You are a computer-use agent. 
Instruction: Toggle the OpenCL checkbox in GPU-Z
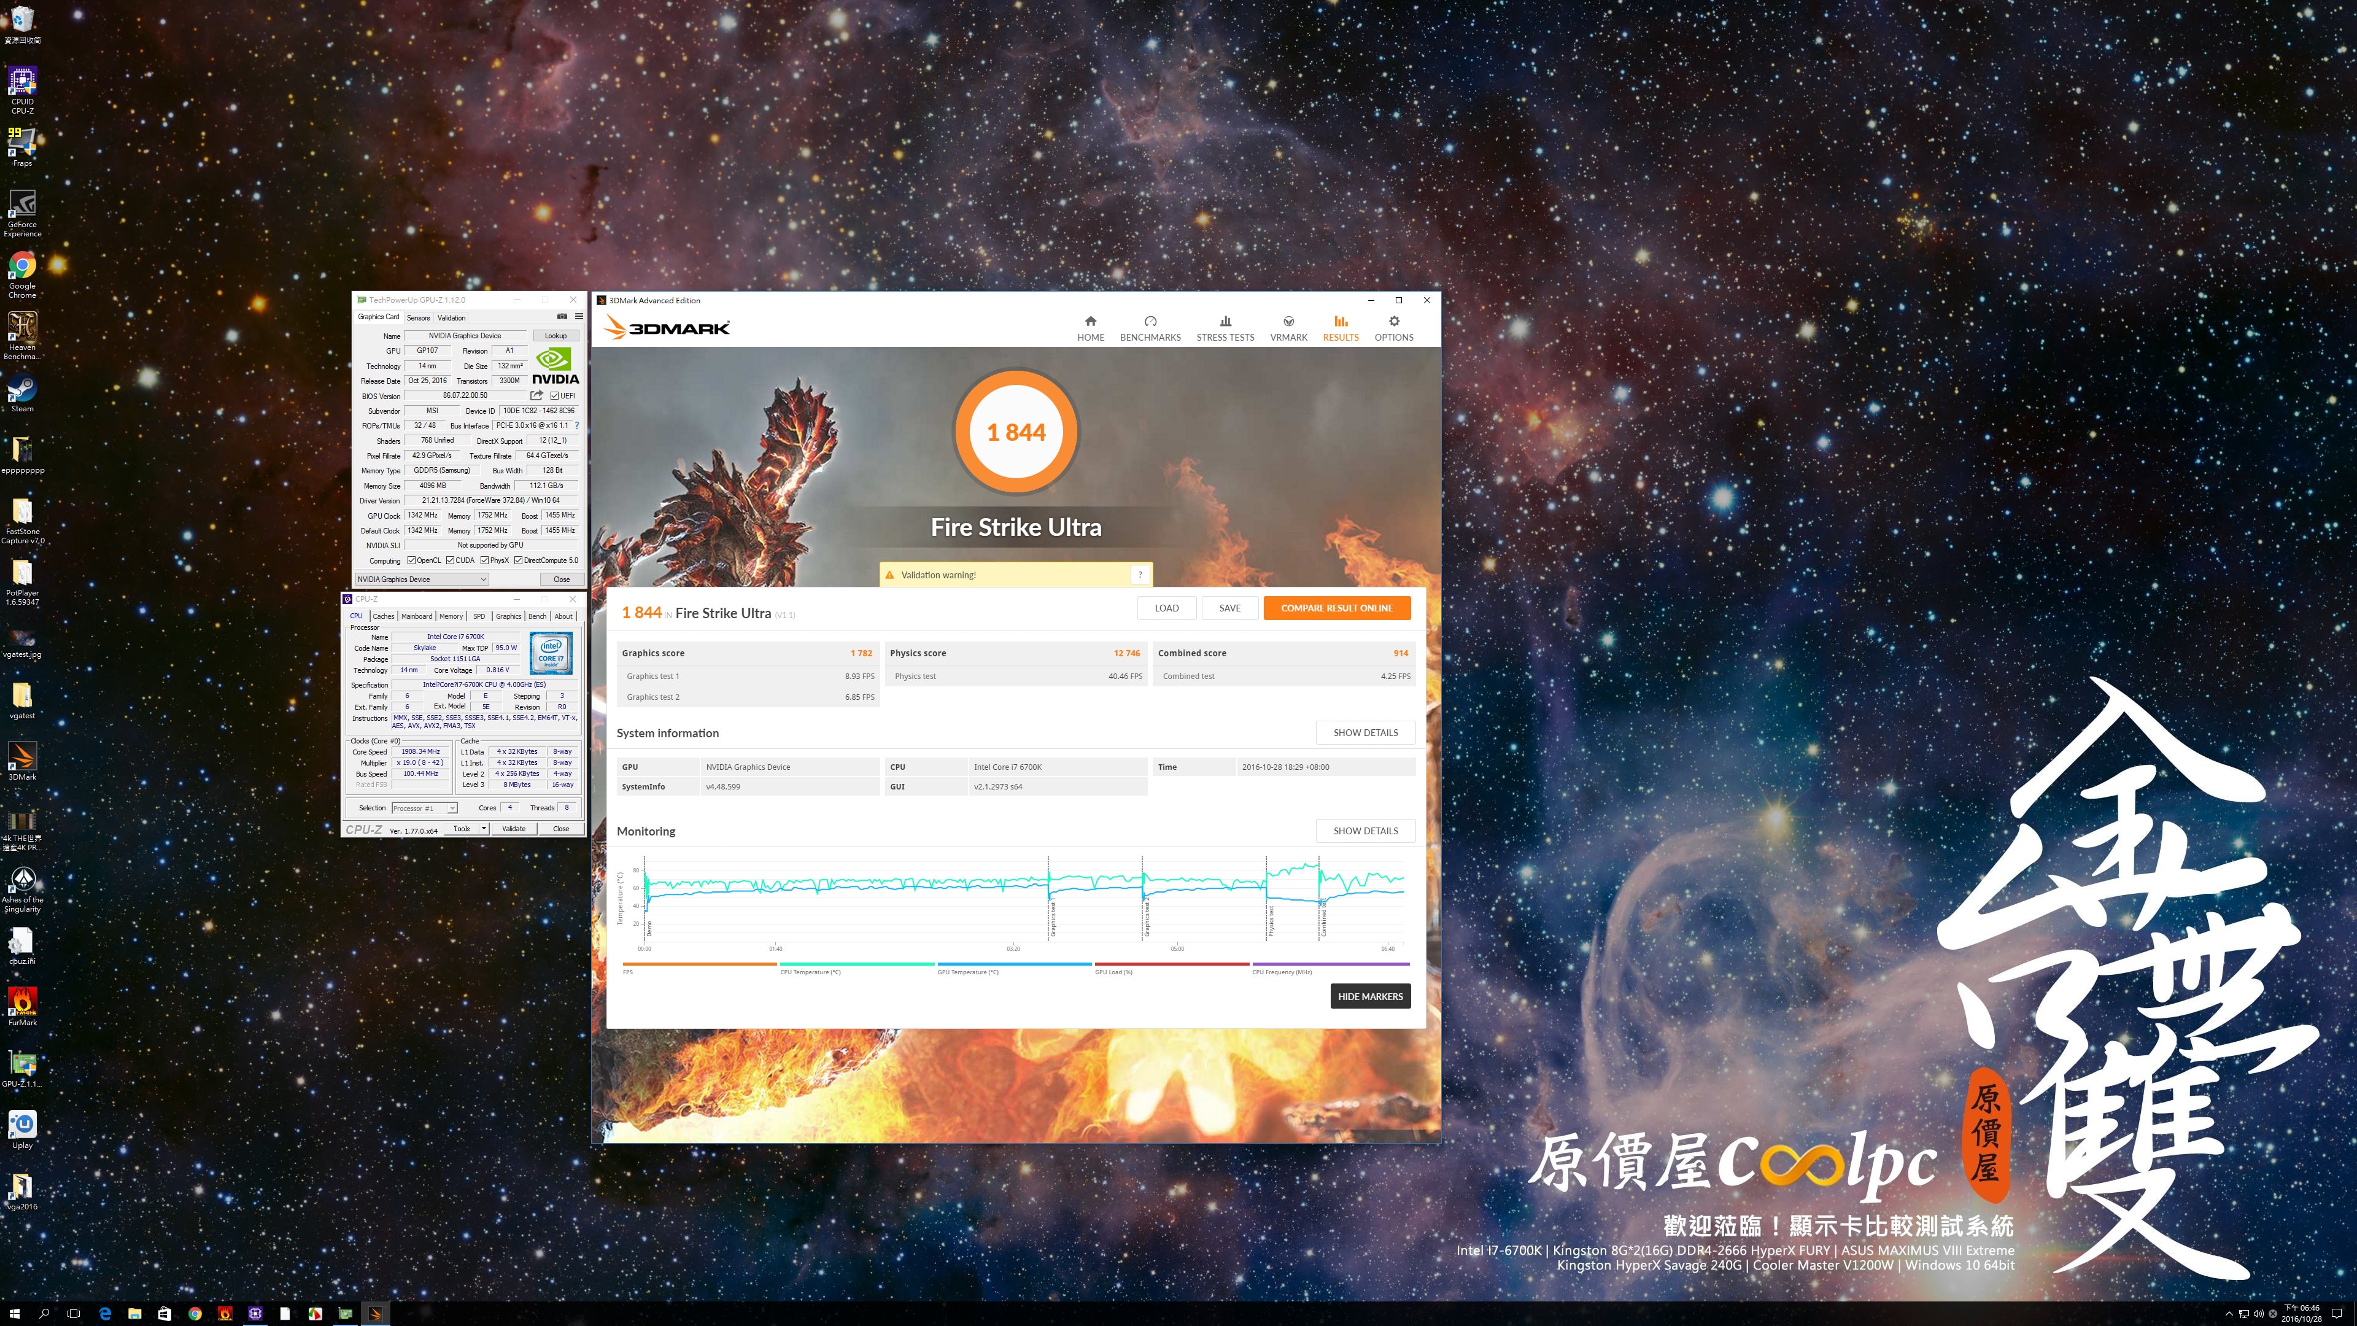(412, 560)
